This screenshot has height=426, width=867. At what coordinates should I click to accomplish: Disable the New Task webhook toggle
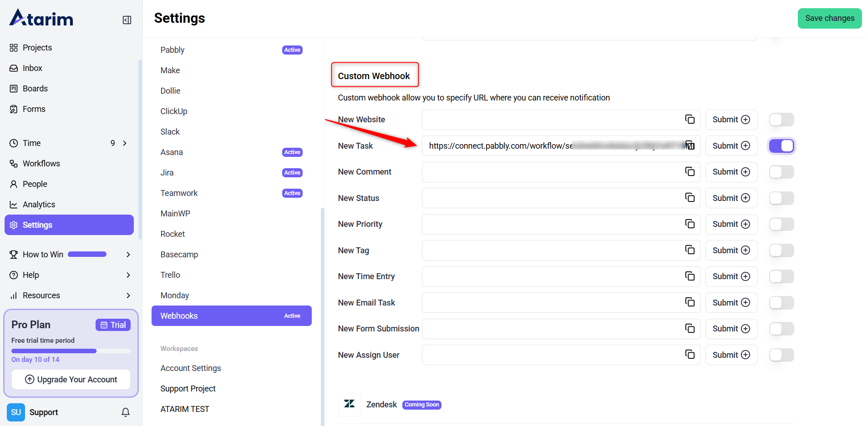781,146
